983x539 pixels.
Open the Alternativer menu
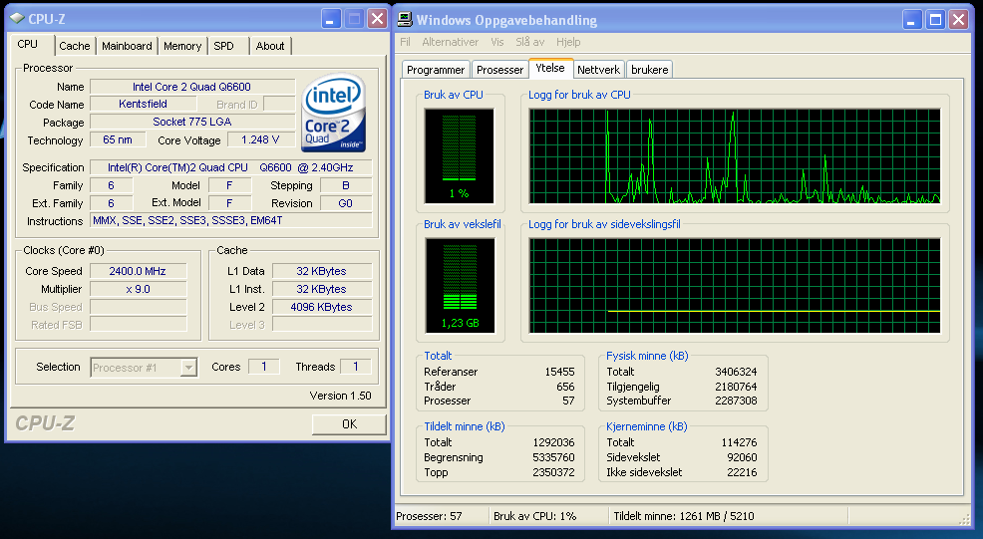pyautogui.click(x=450, y=42)
